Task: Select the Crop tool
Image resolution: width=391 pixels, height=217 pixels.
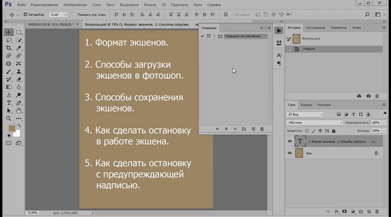Action: click(9, 48)
